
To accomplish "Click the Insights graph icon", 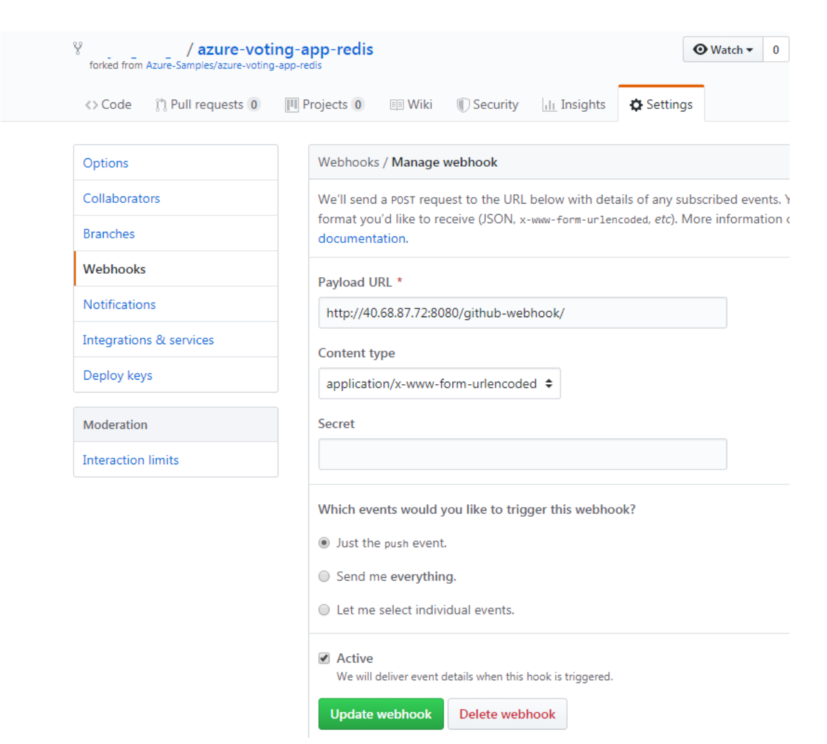I will (x=549, y=104).
